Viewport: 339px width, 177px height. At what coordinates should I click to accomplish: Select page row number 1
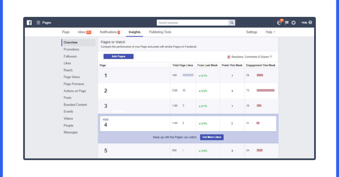pyautogui.click(x=188, y=76)
